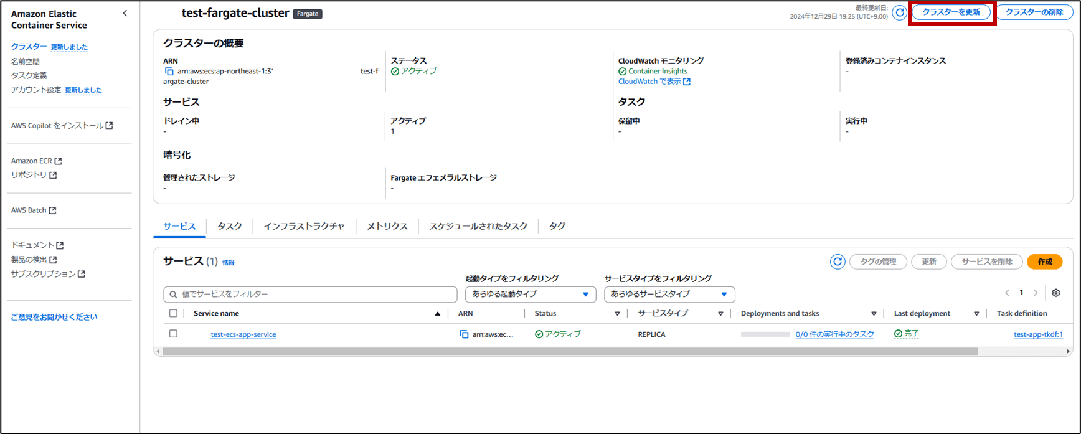Open AWS Batch external link

(x=34, y=210)
